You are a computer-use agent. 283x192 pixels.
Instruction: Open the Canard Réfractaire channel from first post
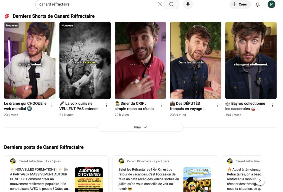click(30, 161)
